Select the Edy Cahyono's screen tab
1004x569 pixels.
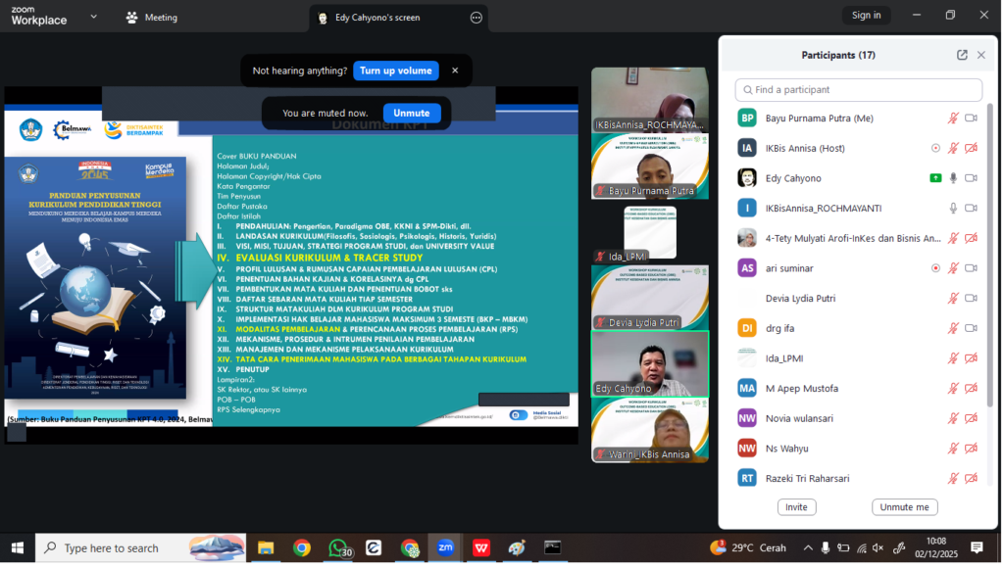point(377,18)
